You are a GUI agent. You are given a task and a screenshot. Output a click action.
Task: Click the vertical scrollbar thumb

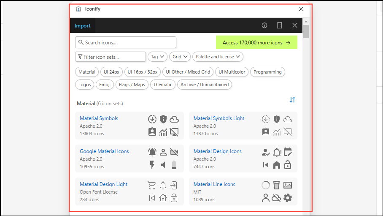point(306,32)
